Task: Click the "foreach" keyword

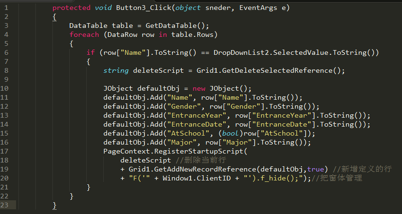Action: click(x=84, y=34)
